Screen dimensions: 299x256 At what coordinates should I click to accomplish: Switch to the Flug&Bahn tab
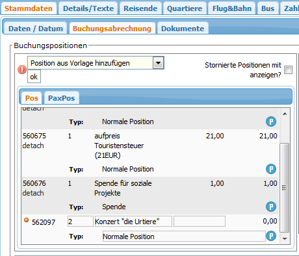[232, 8]
